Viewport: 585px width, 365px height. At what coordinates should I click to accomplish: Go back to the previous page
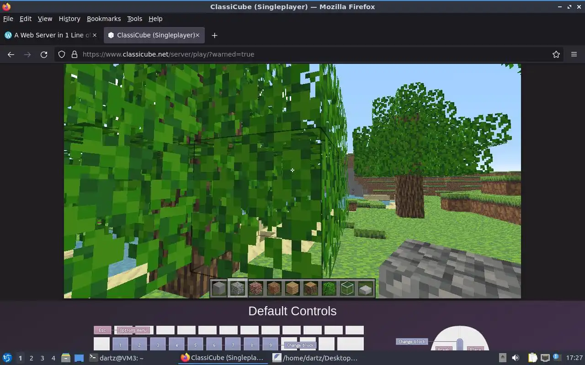coord(11,54)
